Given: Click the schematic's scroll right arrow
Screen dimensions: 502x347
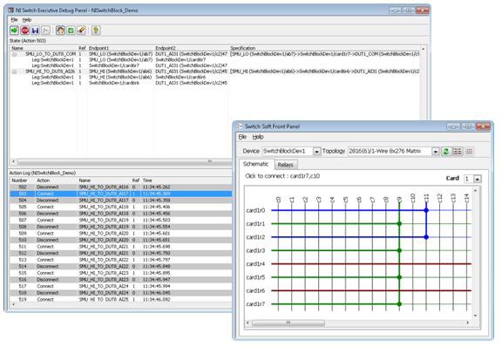Looking at the screenshot, I should pyautogui.click(x=468, y=323).
